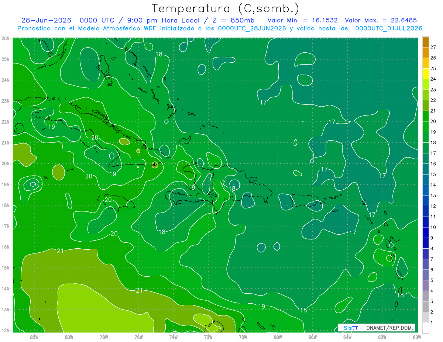Click the '26N' latitude axis label
This screenshot has height=342, width=443.
coord(5,38)
